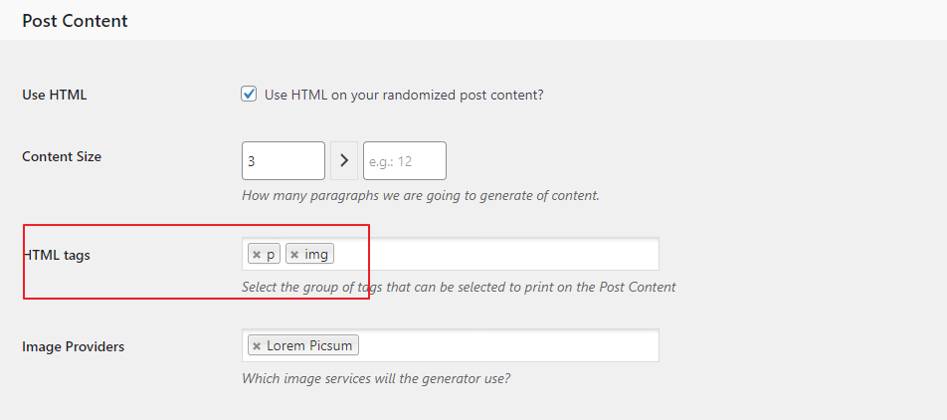Select the "img" tag chip text
The image size is (947, 420).
316,255
